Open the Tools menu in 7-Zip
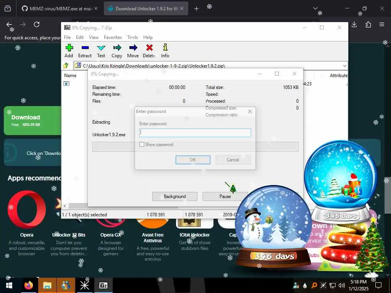 click(132, 37)
